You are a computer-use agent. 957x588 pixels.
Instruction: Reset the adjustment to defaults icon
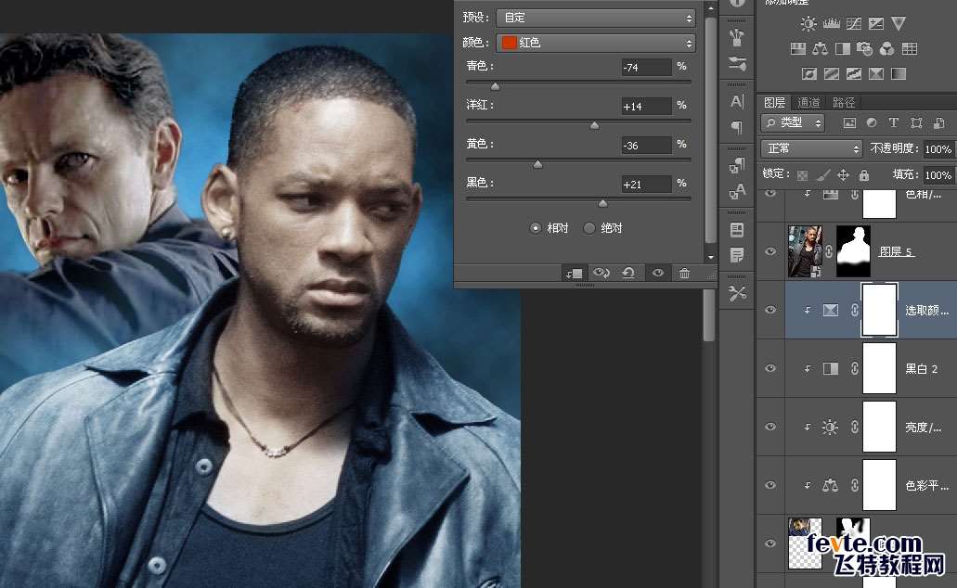click(628, 273)
